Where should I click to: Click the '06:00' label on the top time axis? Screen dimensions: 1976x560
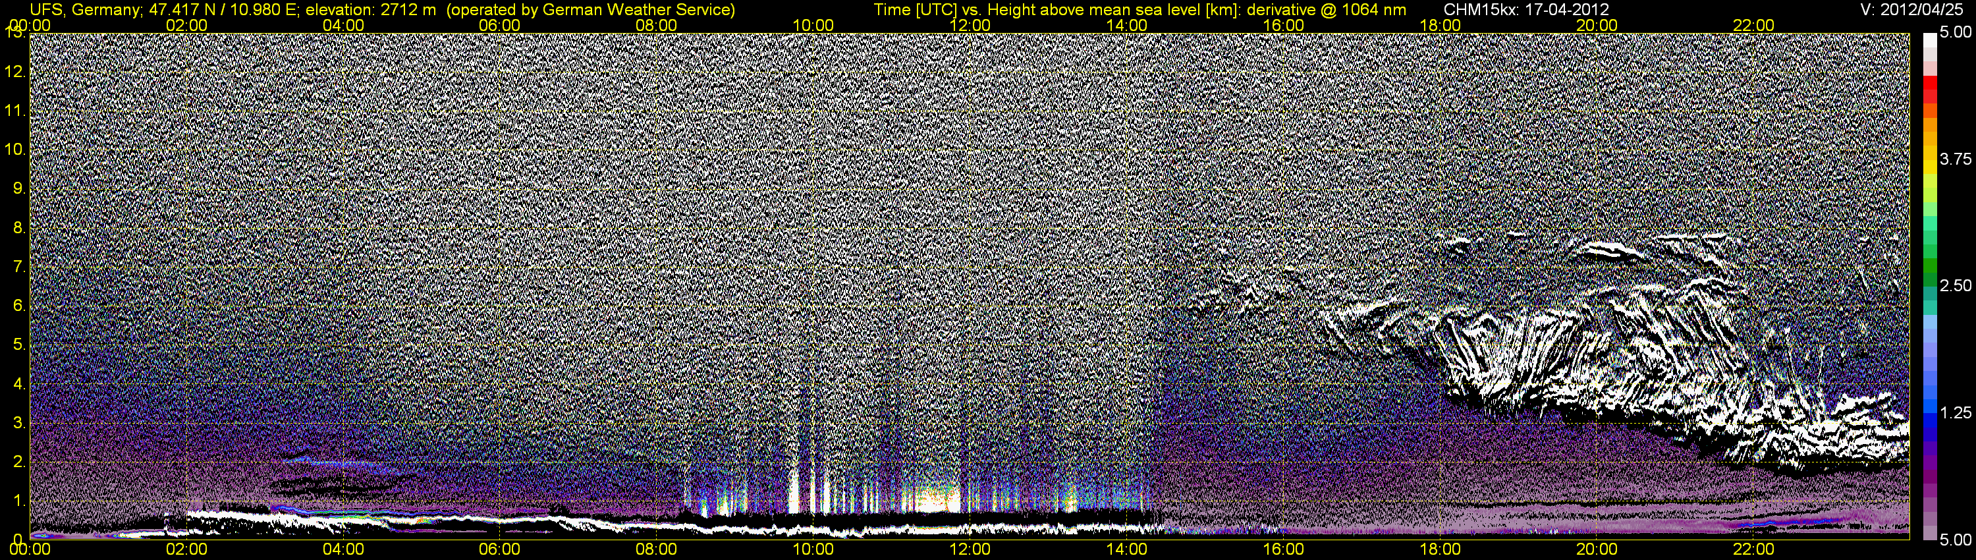[x=499, y=24]
